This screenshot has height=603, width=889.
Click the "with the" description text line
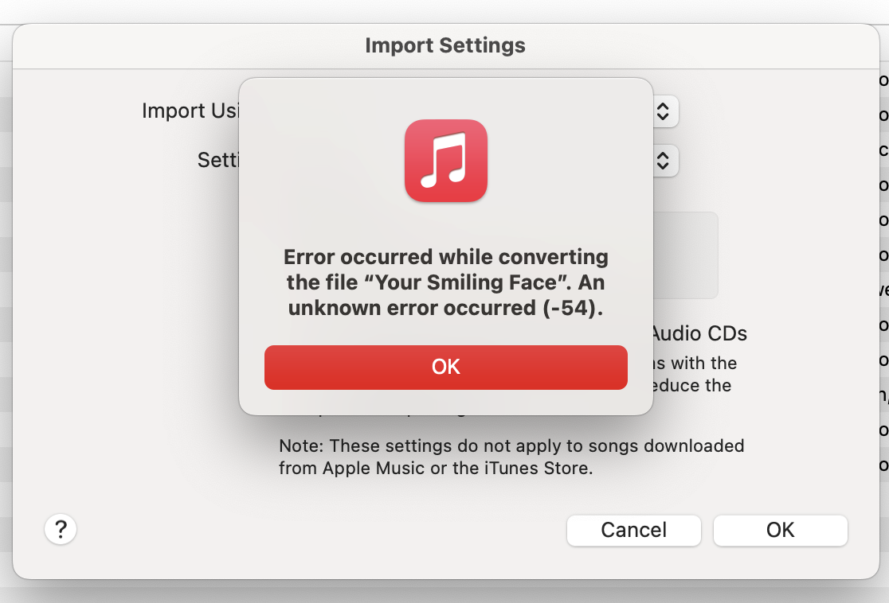click(695, 363)
